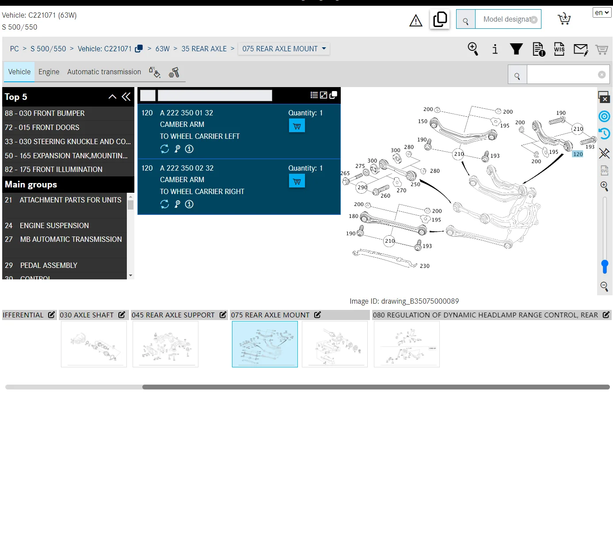
Task: Click the special tools icon tab
Action: tap(174, 72)
